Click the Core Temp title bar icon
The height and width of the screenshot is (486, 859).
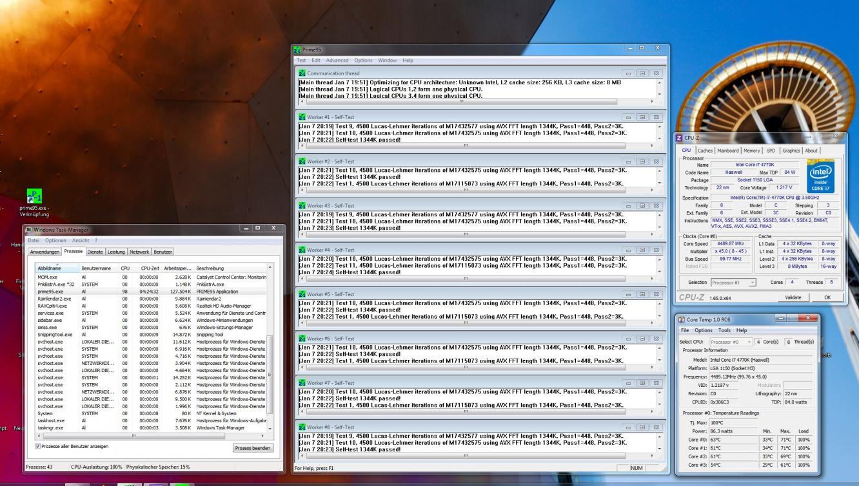pyautogui.click(x=682, y=319)
